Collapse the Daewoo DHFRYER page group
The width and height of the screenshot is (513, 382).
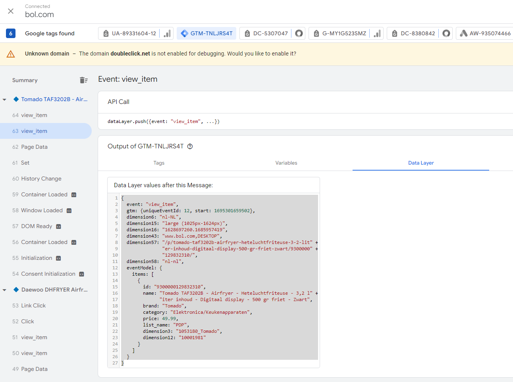coord(4,290)
